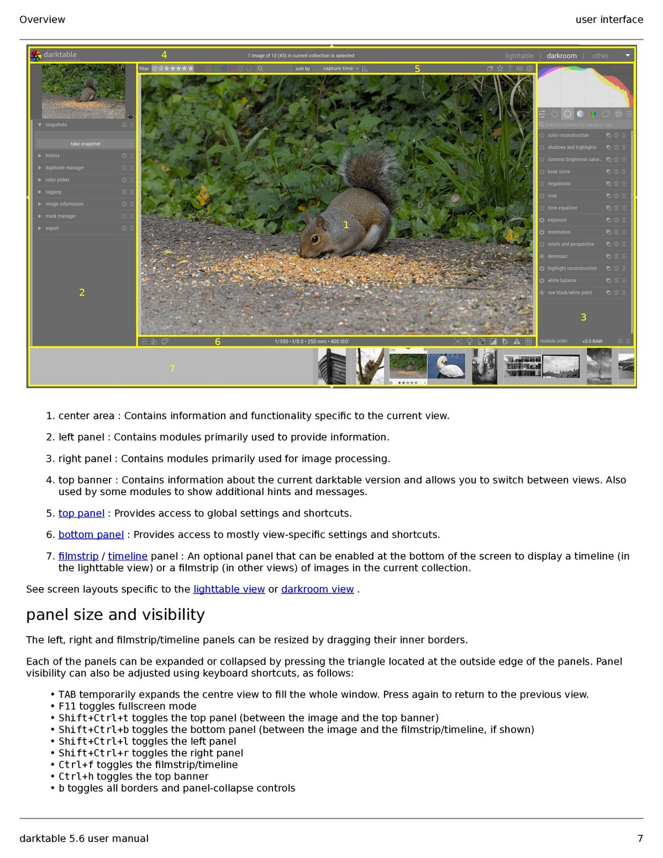Image resolution: width=663 pixels, height=858 pixels.
Task: Expand the export module
Action: coord(40,228)
